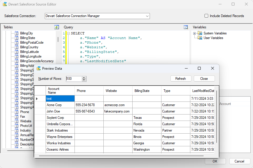Increase Number of Rows with up arrow

coord(84,77)
